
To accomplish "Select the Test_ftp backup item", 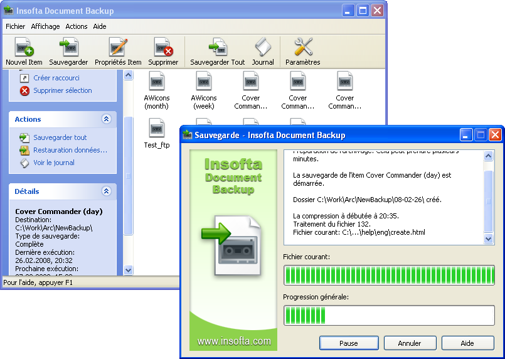I will pyautogui.click(x=157, y=133).
